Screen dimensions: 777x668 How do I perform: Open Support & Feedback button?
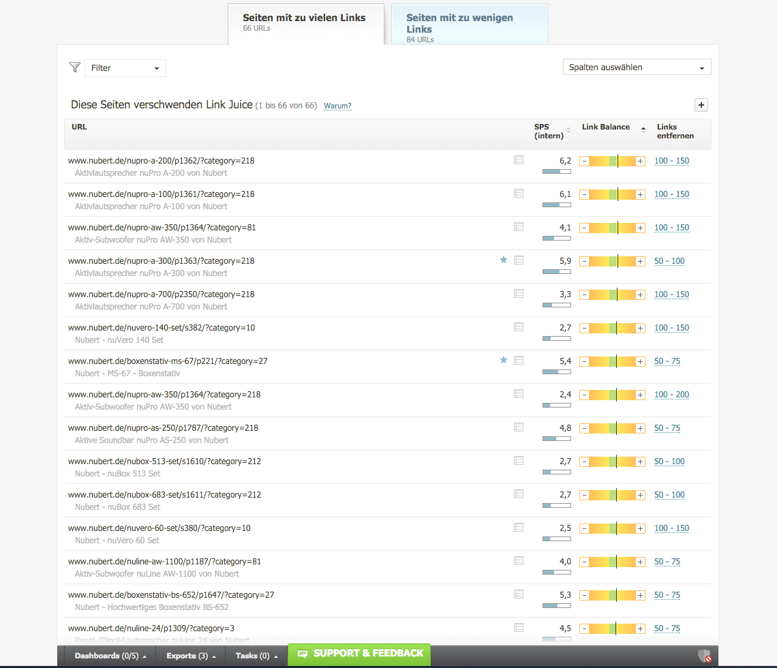[359, 654]
